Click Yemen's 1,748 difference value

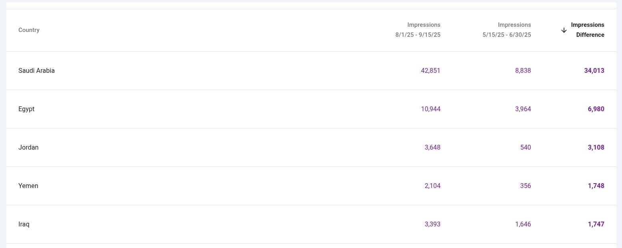point(596,186)
